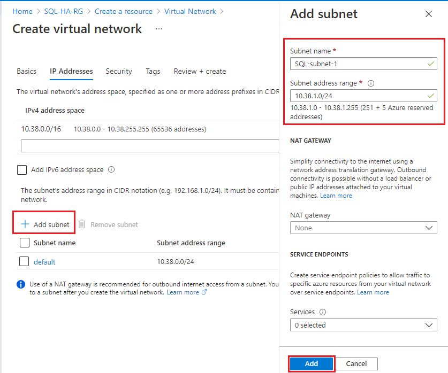Image resolution: width=448 pixels, height=373 pixels.
Task: Enable the Add IPv6 address space checkbox
Action: (x=21, y=170)
